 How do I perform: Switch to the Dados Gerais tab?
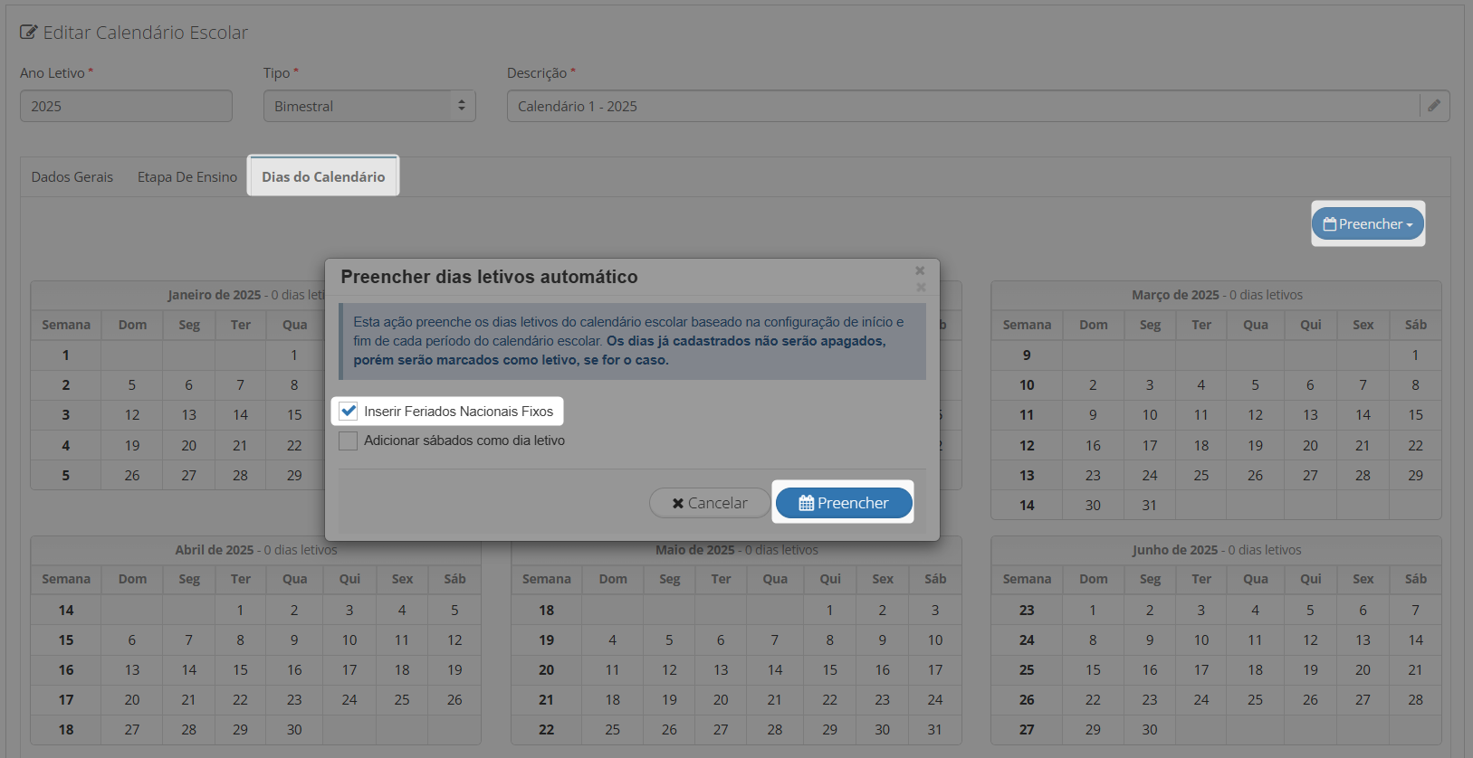pos(72,177)
